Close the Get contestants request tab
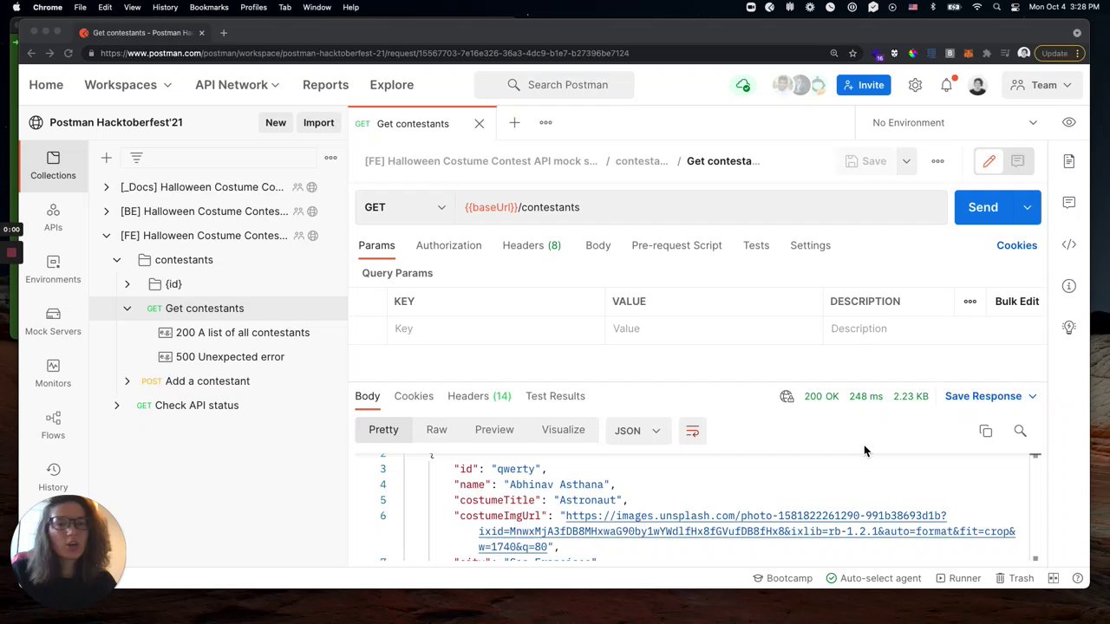Viewport: 1110px width, 624px height. [479, 123]
